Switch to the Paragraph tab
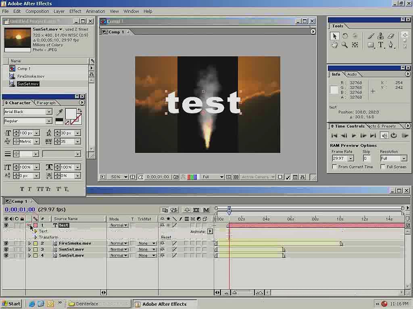The image size is (413, 309). 46,103
